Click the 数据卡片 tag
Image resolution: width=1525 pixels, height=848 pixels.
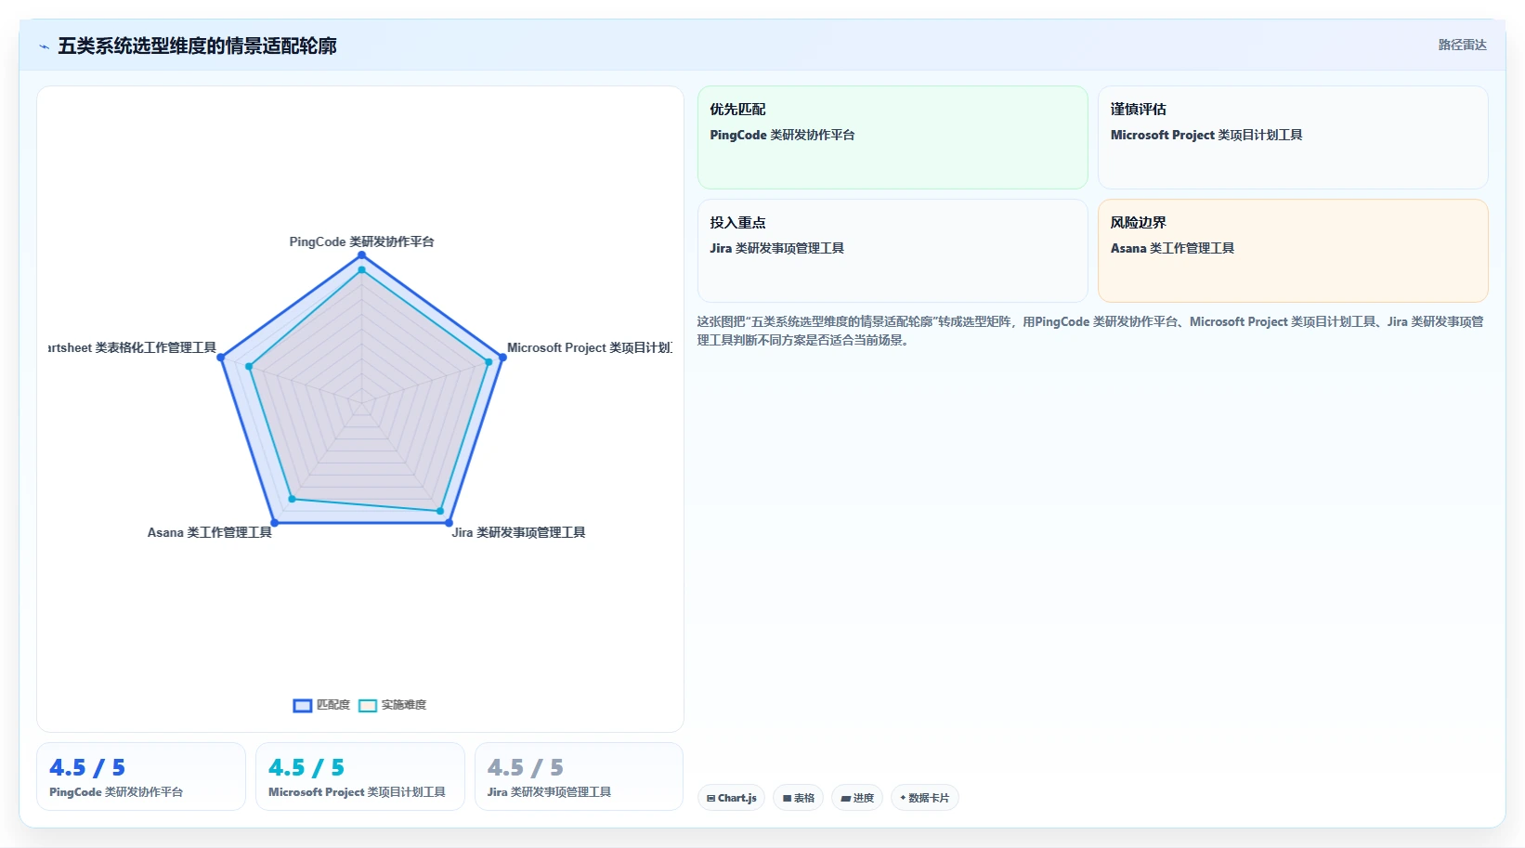(924, 798)
